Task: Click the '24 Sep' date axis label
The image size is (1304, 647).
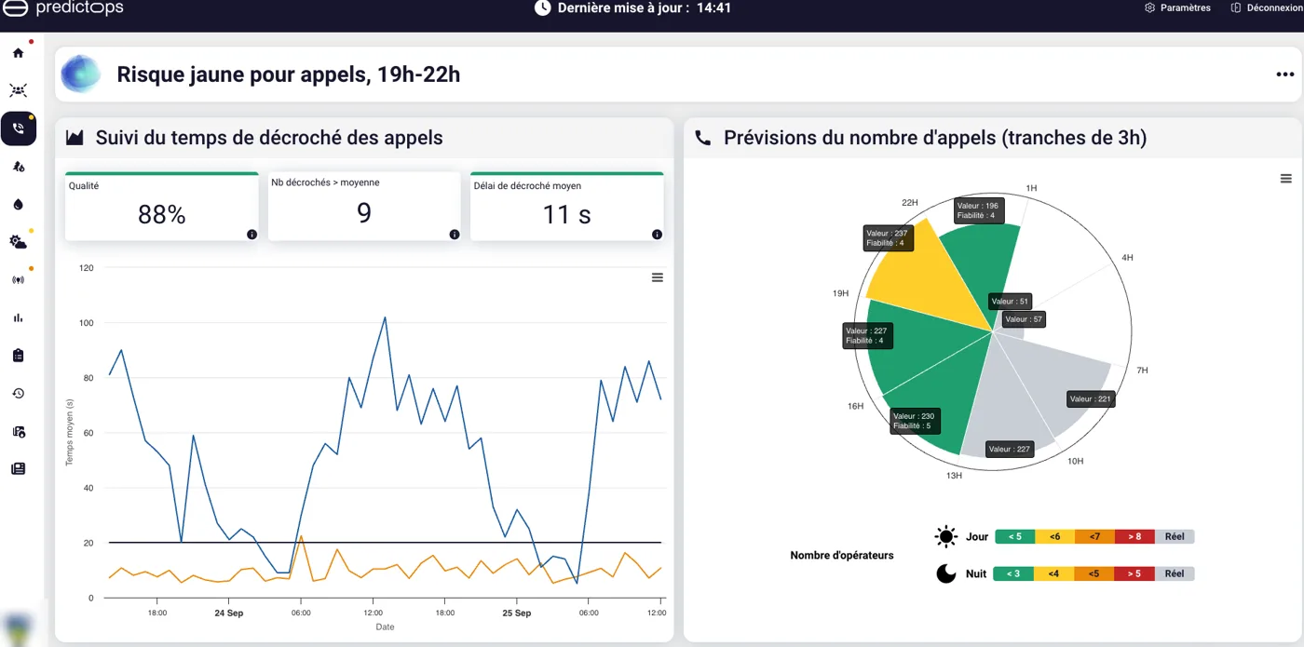Action: pos(228,613)
